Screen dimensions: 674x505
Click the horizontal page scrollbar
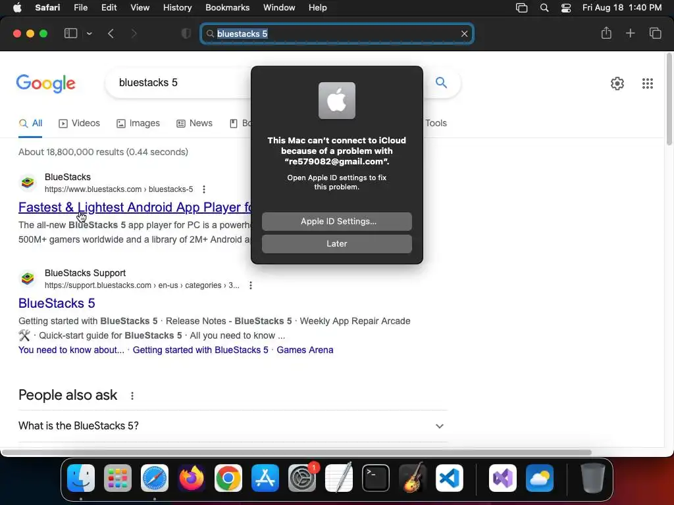(297, 452)
